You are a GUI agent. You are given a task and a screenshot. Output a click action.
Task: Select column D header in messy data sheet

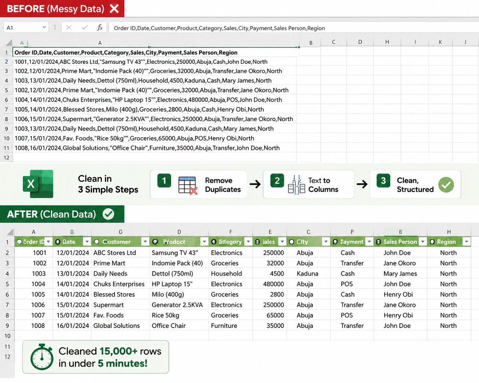pos(360,42)
